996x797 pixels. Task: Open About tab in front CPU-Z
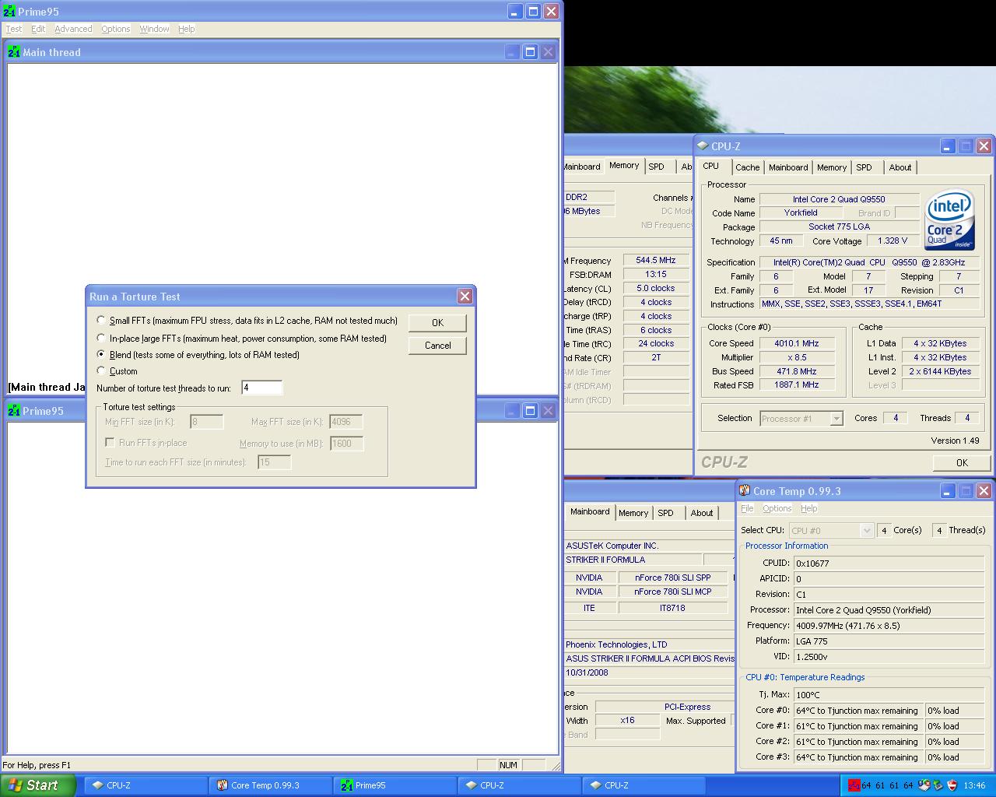(x=900, y=167)
